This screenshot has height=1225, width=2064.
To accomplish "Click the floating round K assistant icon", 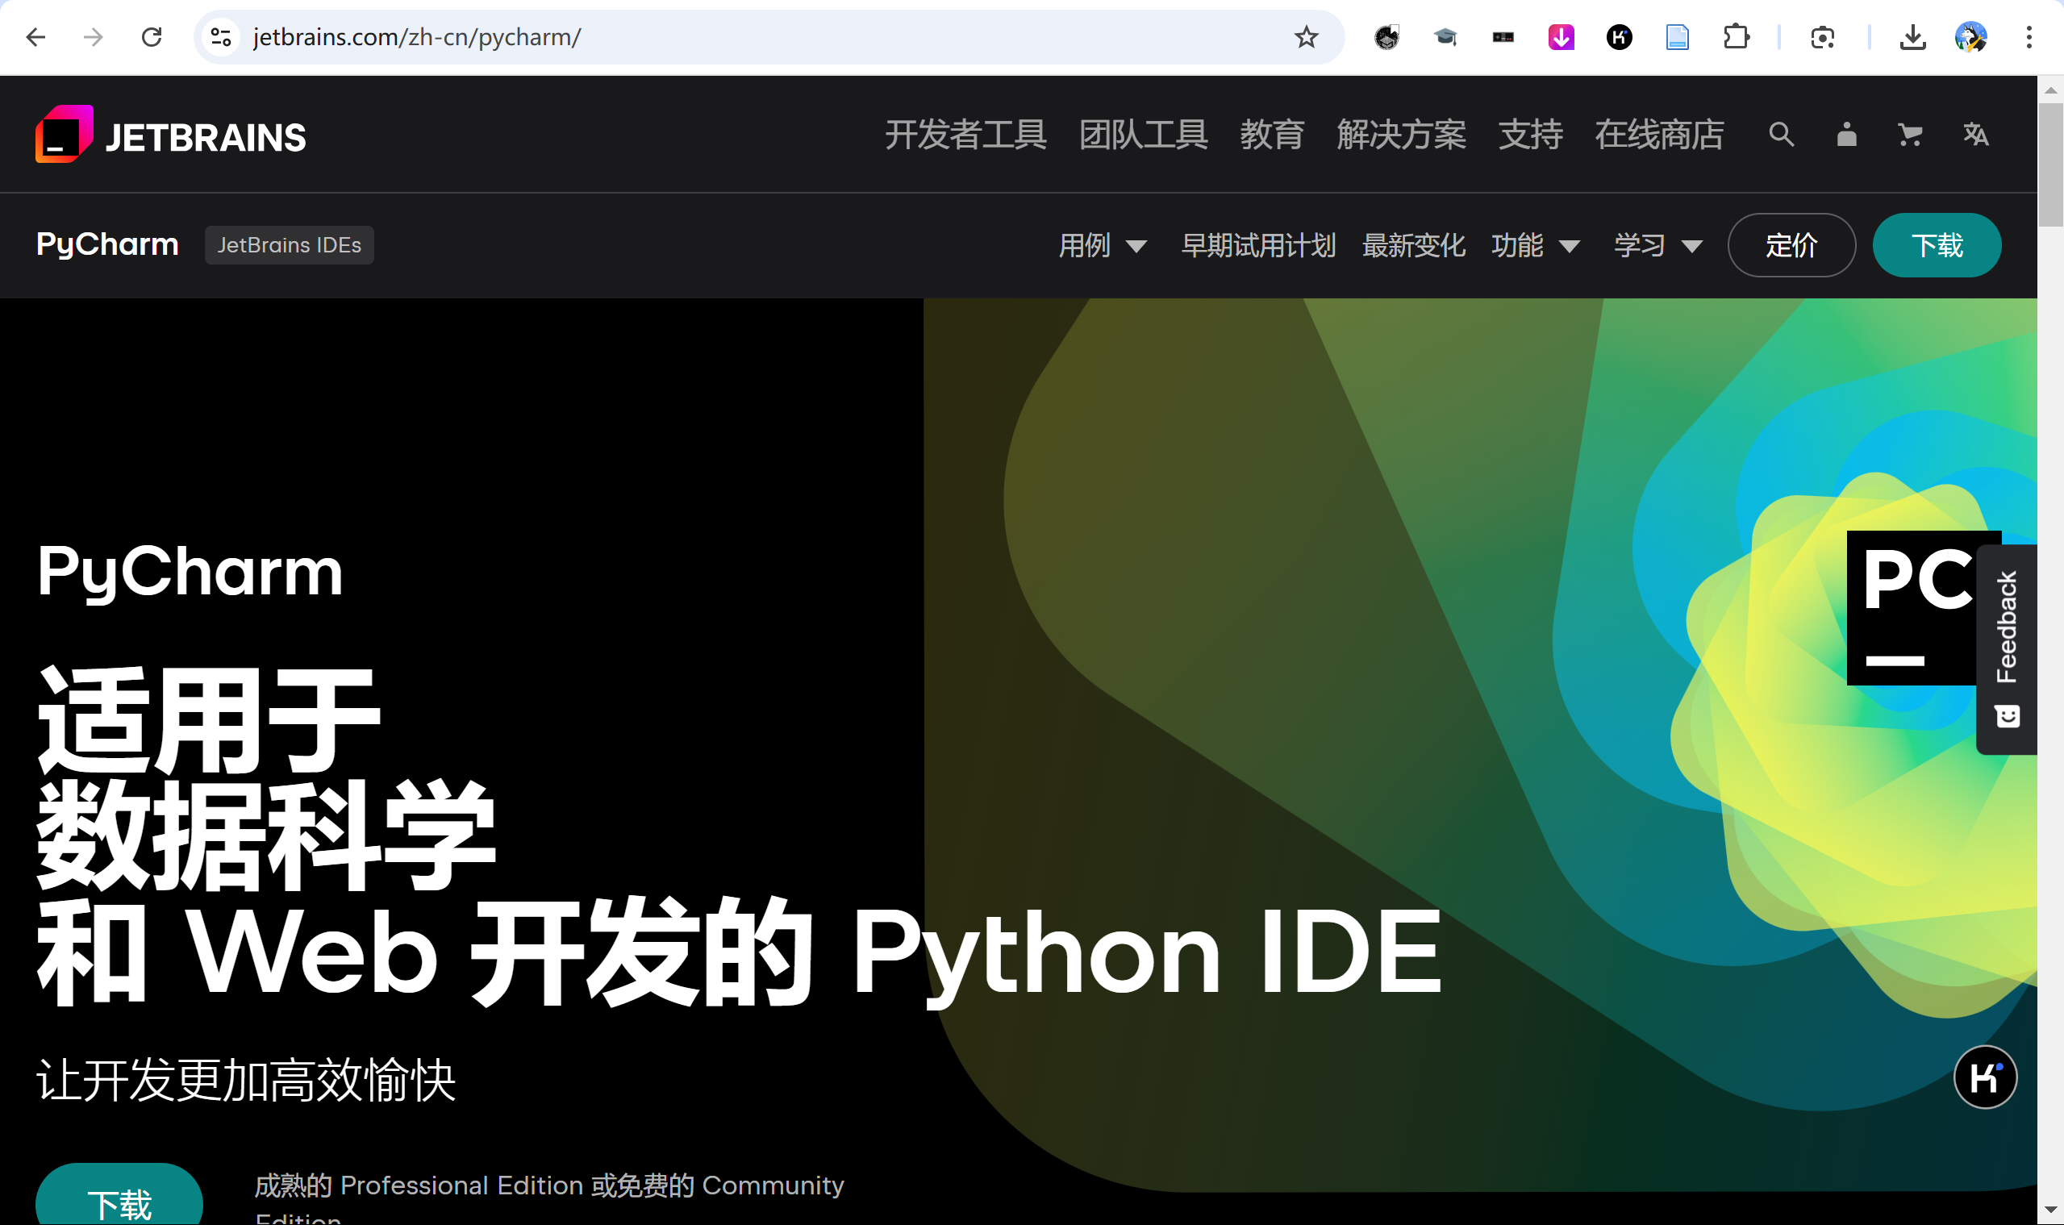I will 1985,1077.
